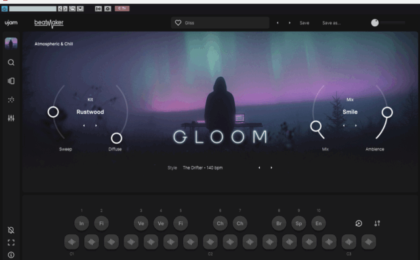
Task: Trigger the Br break pattern pad
Action: [x=279, y=223]
